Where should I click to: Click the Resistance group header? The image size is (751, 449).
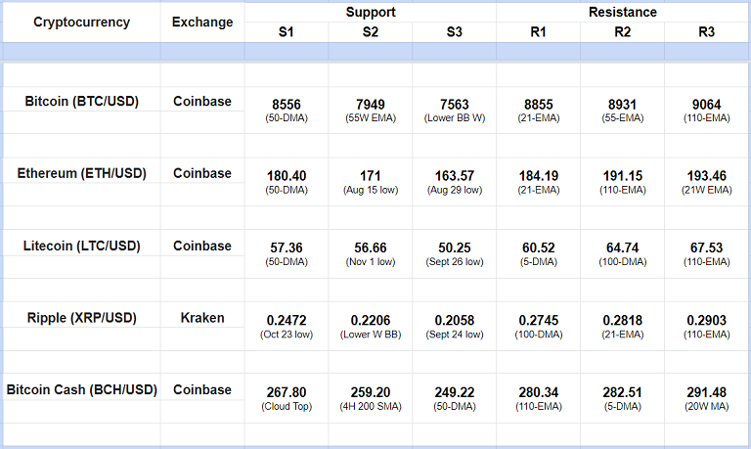623,12
